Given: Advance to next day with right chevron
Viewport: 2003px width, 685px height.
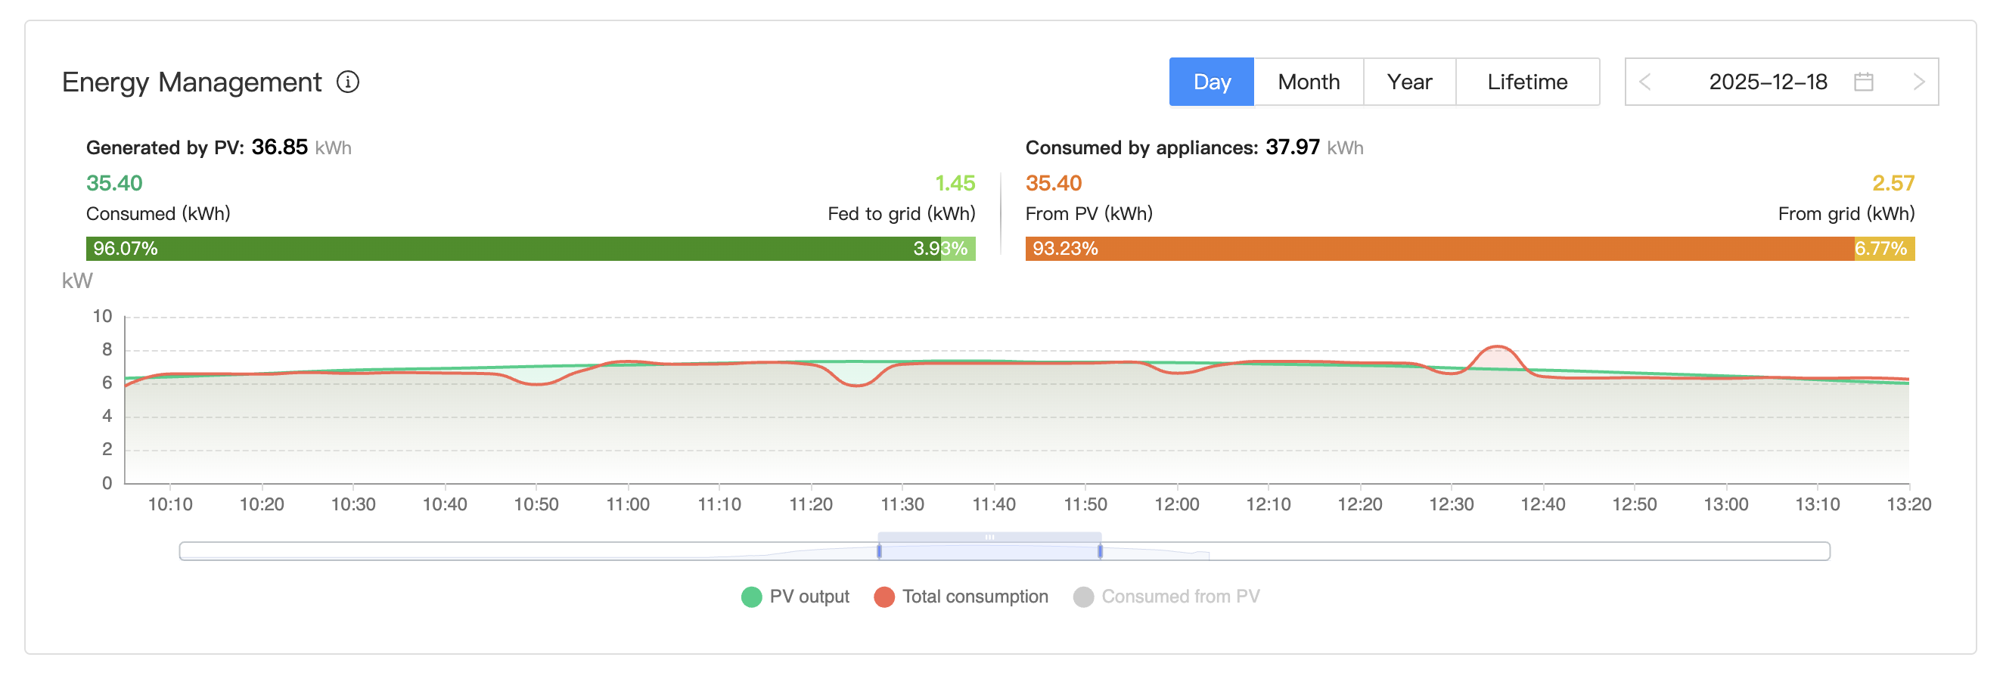Looking at the screenshot, I should (1919, 81).
